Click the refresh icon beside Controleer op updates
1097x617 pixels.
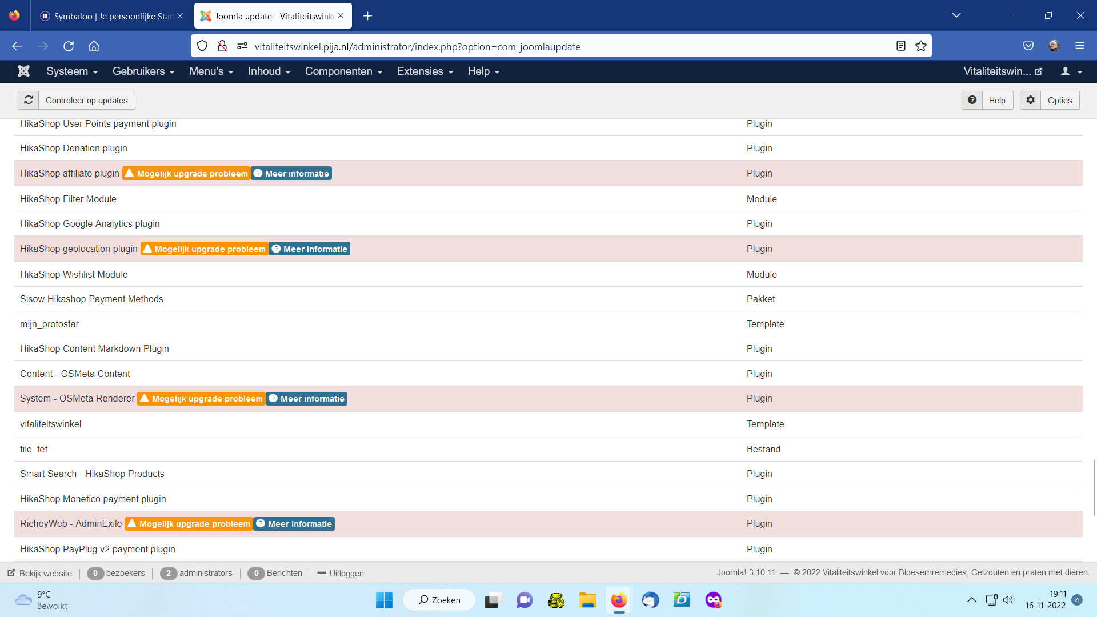pyautogui.click(x=29, y=100)
